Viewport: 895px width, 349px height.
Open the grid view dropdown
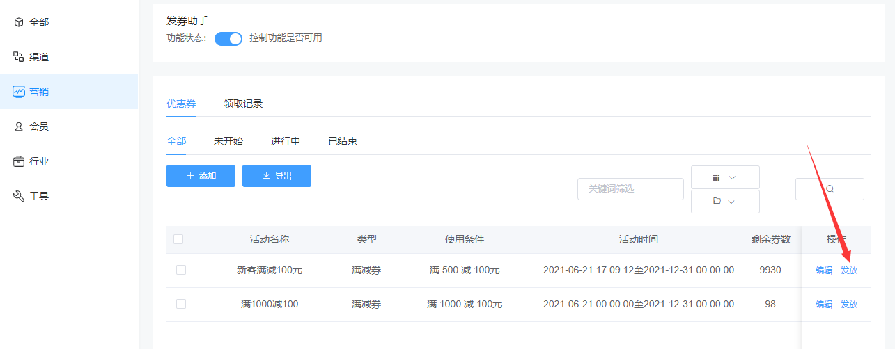pos(725,177)
